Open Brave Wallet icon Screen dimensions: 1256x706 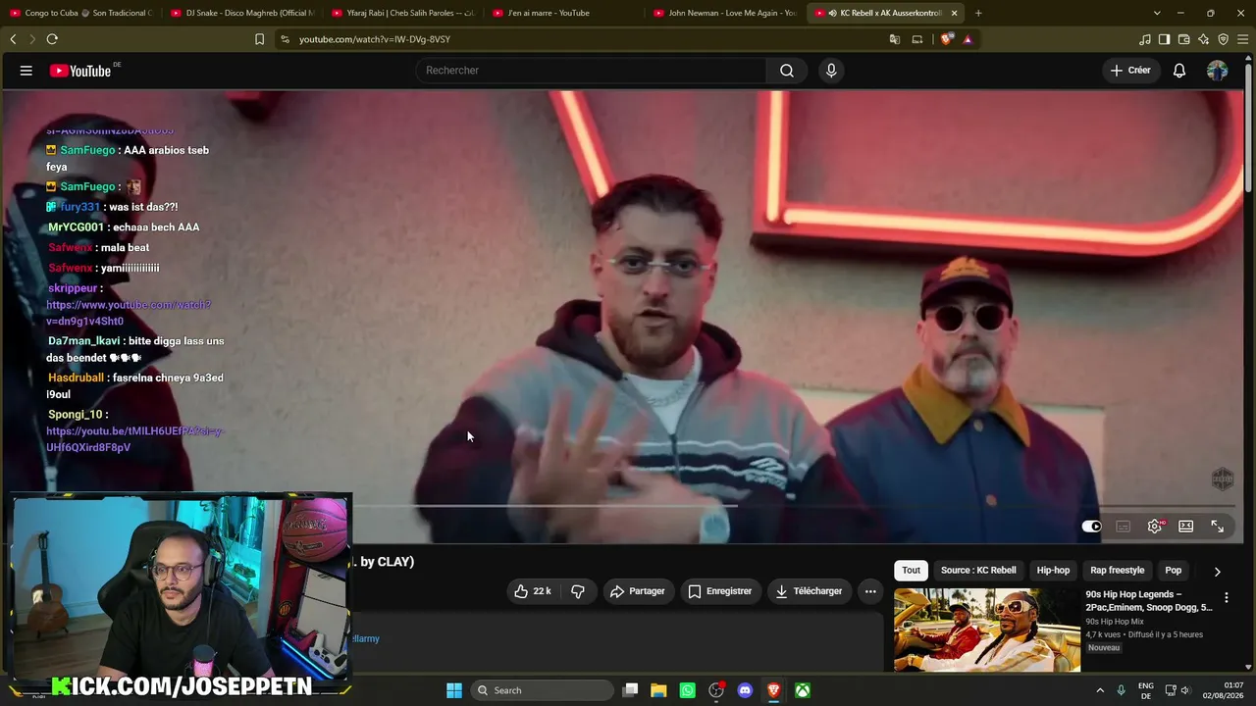(1183, 39)
